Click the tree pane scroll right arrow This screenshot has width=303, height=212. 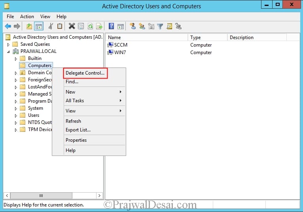tap(99, 195)
